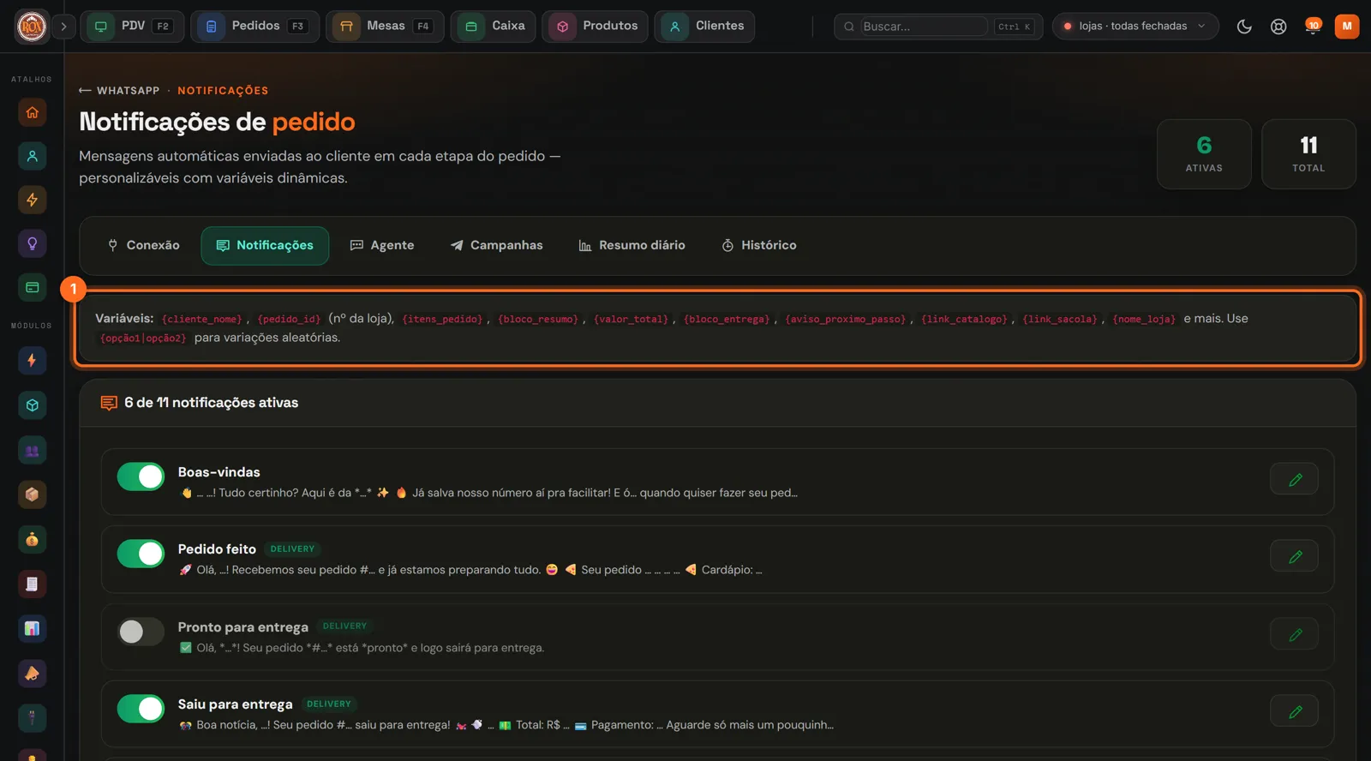
Task: Click the home shortcut icon in sidebar
Action: 32,112
